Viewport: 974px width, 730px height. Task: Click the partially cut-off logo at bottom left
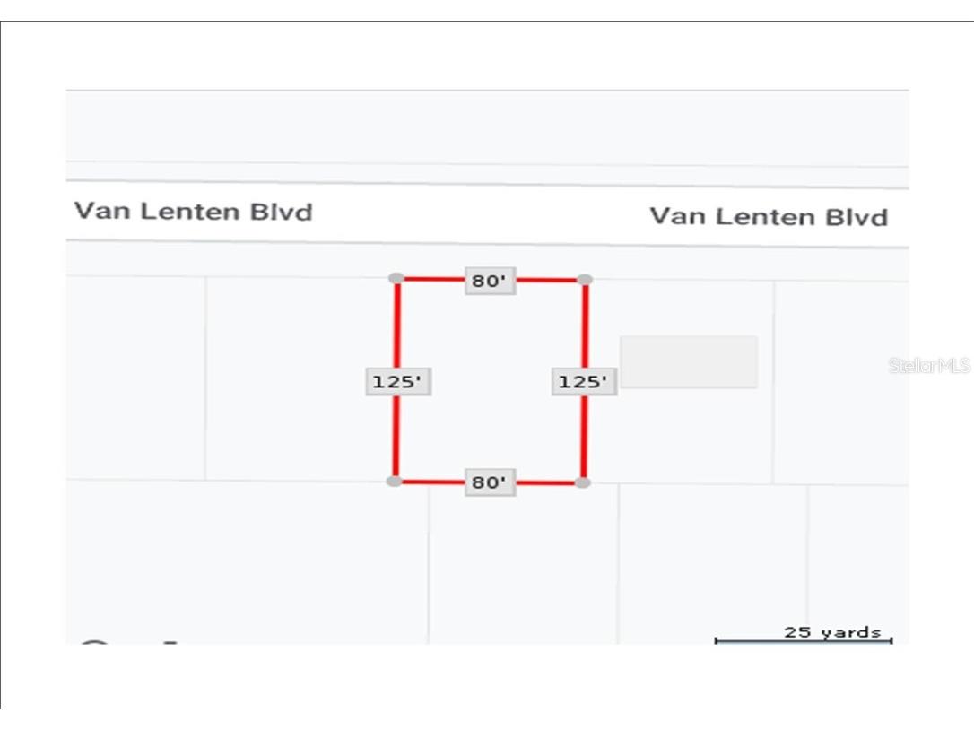[x=94, y=643]
